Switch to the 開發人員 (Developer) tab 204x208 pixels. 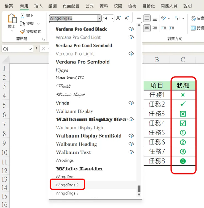click(x=169, y=6)
